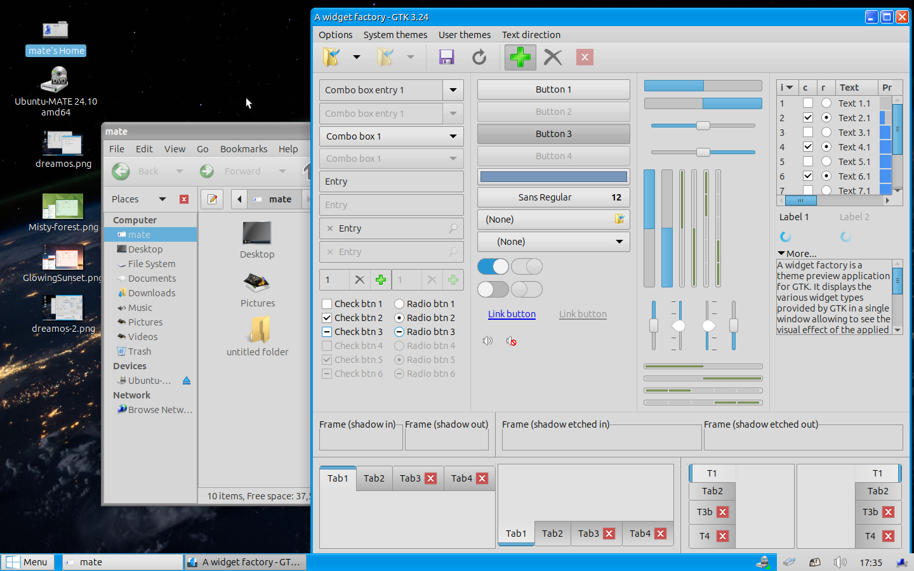Select the Pictures folder icon in file manager
The width and height of the screenshot is (914, 571).
[257, 283]
